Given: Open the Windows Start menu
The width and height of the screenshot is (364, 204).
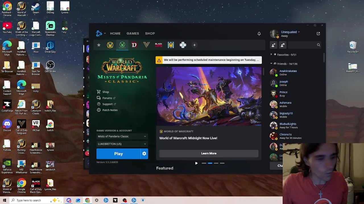Looking at the screenshot, I should 5,200.
